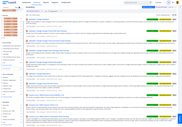Screen dimensions: 182x127
Task: Switch to the Searches tab
Action: pyautogui.click(x=6, y=7)
